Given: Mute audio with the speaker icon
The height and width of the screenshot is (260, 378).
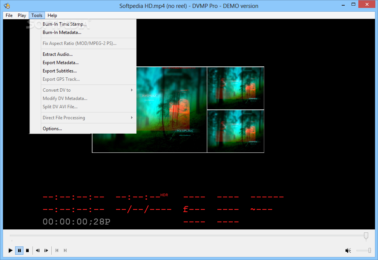Looking at the screenshot, I should click(348, 251).
